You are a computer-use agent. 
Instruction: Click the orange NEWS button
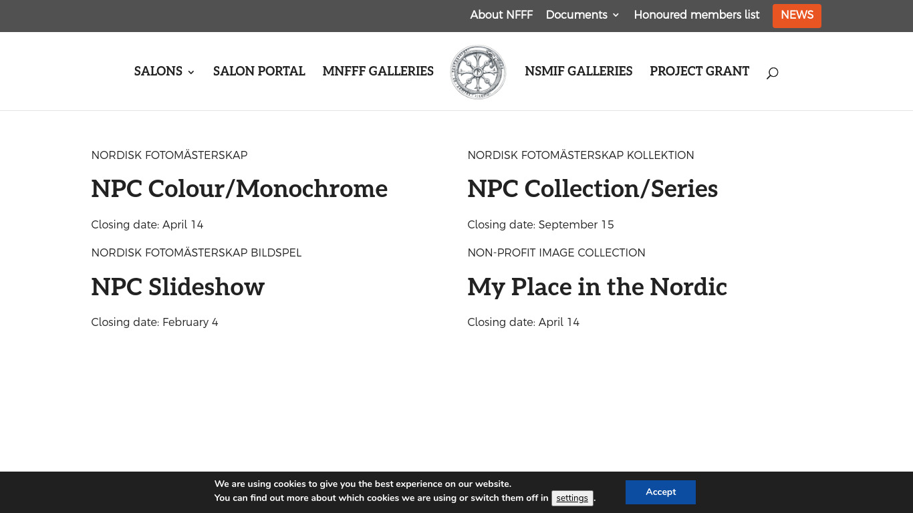(797, 15)
